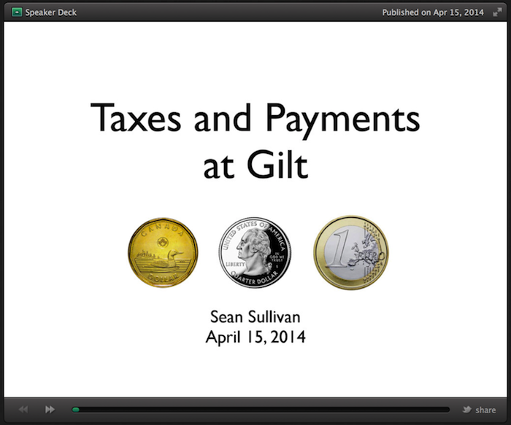511x425 pixels.
Task: Advance to the next slide
Action: 50,410
